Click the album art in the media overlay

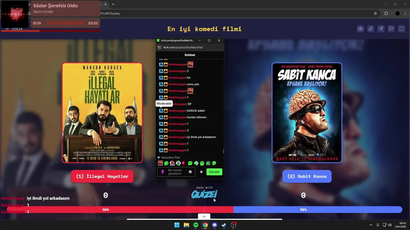click(15, 14)
